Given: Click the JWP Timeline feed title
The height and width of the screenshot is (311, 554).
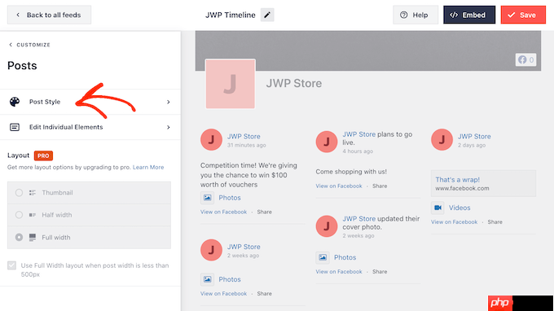Looking at the screenshot, I should (x=231, y=15).
